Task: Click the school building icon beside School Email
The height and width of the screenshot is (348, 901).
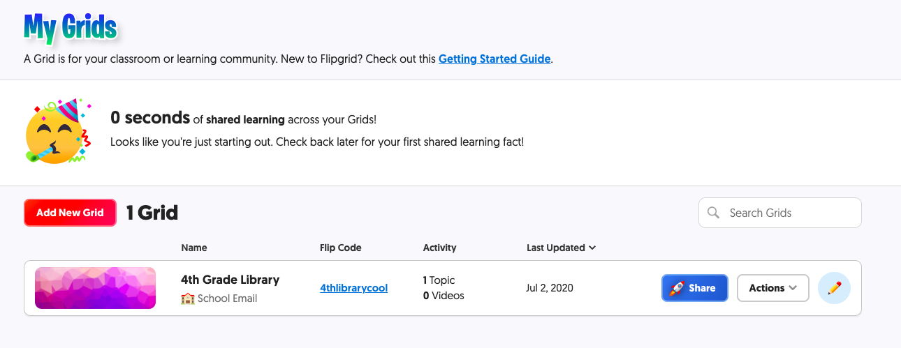Action: 187,298
